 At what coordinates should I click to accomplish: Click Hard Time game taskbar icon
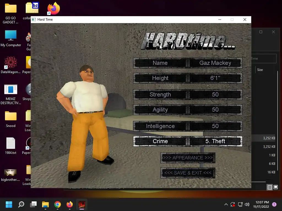[82, 204]
